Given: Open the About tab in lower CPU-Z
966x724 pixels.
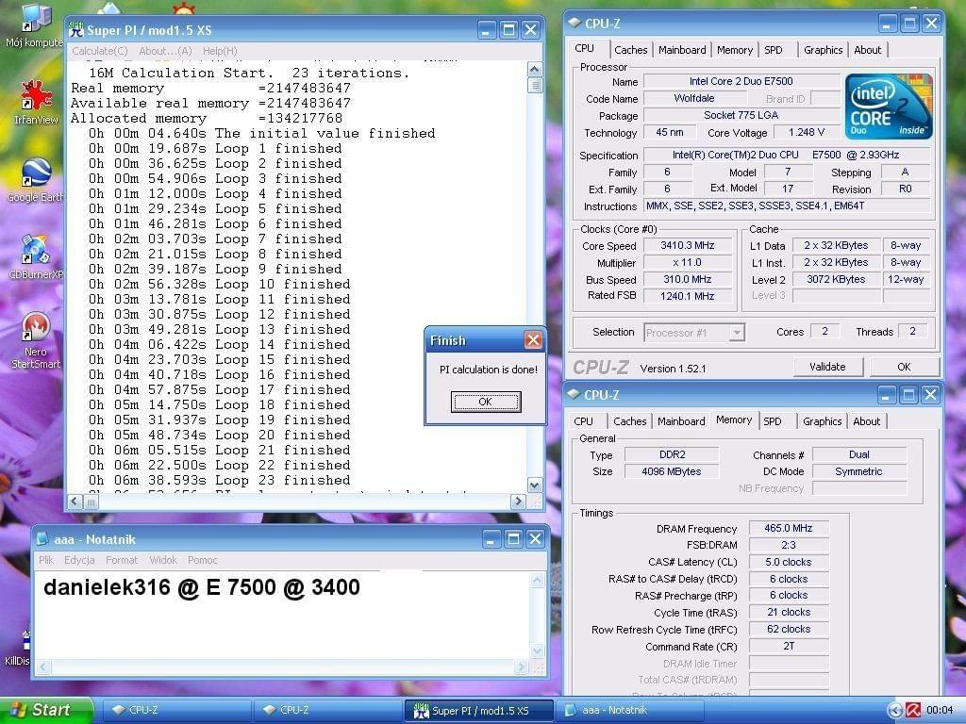Looking at the screenshot, I should pyautogui.click(x=866, y=421).
